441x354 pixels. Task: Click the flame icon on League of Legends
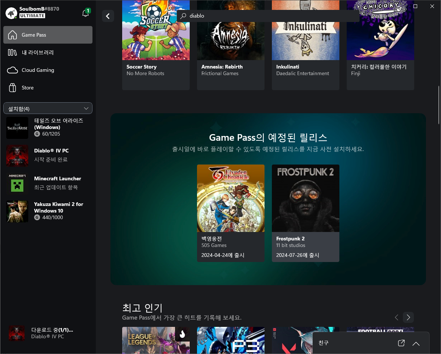tap(182, 334)
